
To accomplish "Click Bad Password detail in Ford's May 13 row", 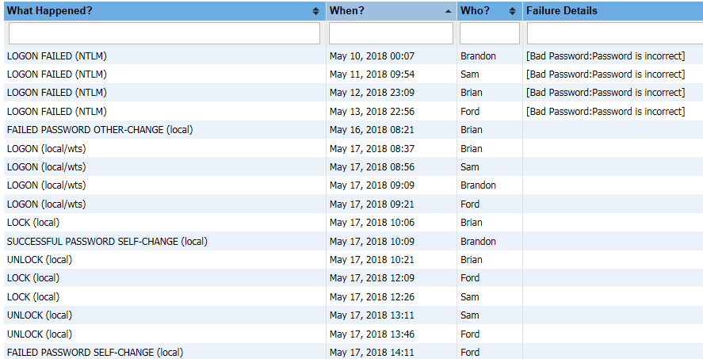I will (606, 112).
